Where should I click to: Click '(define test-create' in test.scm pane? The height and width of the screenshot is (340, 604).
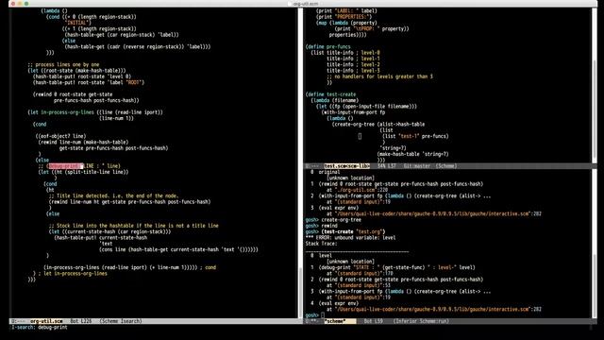330,94
